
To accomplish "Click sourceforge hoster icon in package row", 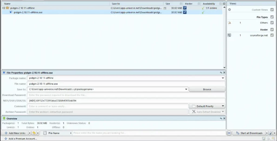I will (x=185, y=8).
